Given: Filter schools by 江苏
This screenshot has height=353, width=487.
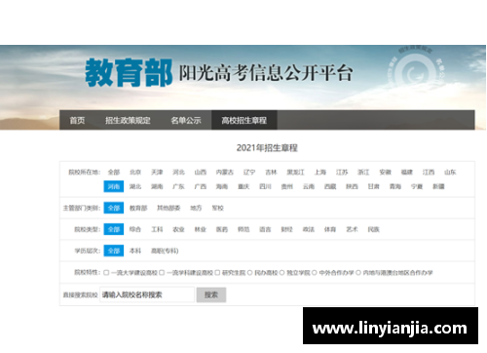Looking at the screenshot, I should pos(342,172).
